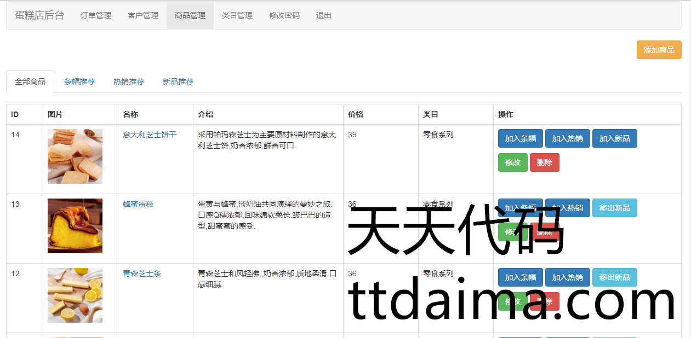
Task: Open 订单管理 in the navigation bar
Action: point(96,15)
